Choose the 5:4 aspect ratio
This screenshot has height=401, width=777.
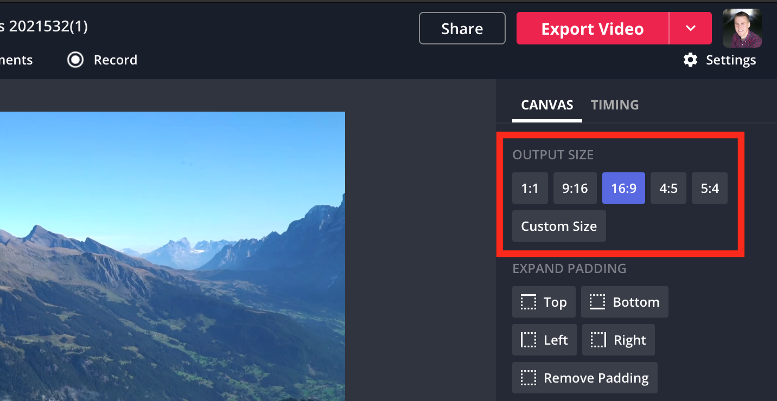709,189
